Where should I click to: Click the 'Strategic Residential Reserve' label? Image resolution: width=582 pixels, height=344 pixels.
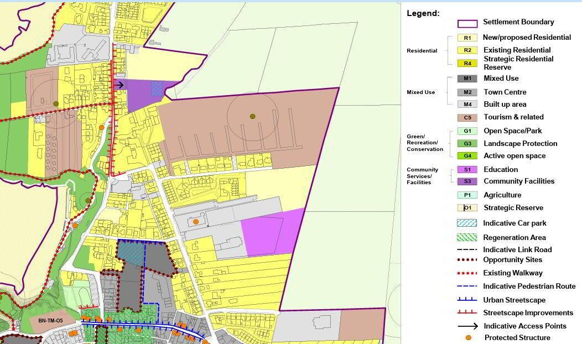[518, 63]
